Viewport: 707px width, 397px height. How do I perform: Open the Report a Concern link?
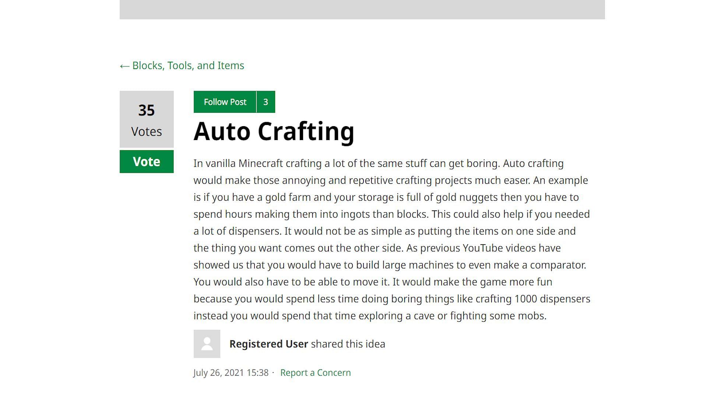pyautogui.click(x=316, y=372)
